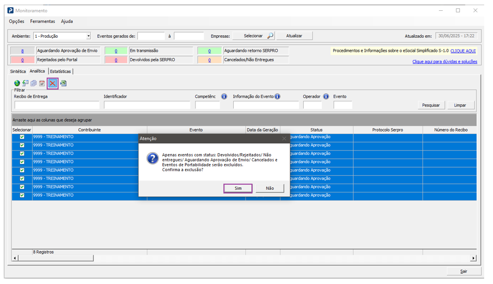Uncheck the last row's Selecionar checkbox
This screenshot has width=493, height=284.
point(22,195)
